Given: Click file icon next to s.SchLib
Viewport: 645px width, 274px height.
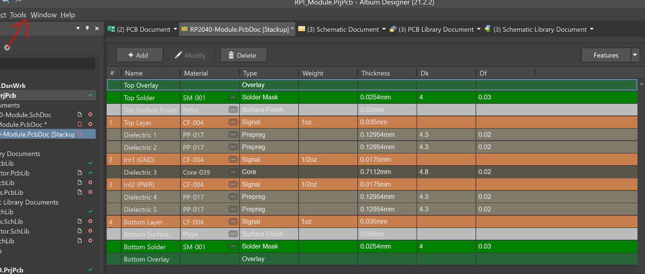Looking at the screenshot, I should point(80,221).
